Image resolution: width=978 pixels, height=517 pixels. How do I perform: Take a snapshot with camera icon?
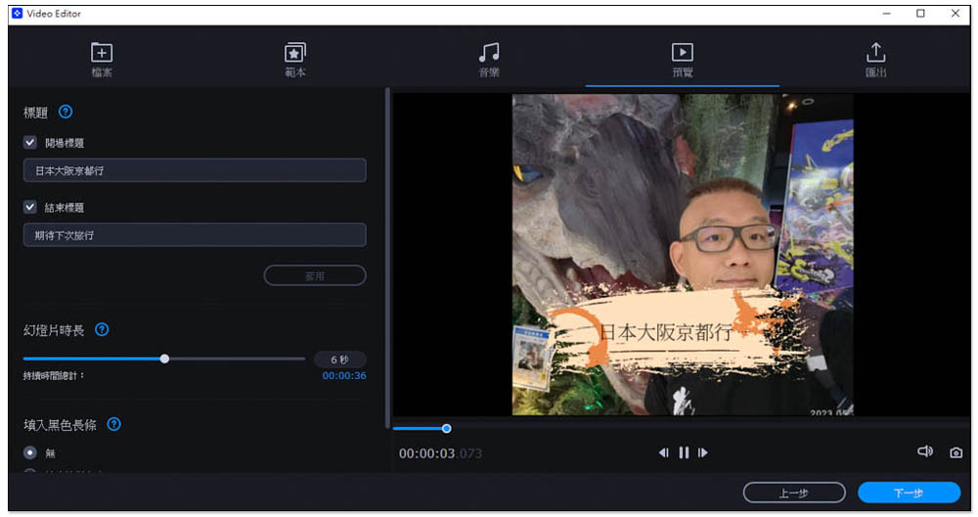pos(956,452)
